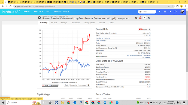Click the pin icon in blue header

click(159, 12)
